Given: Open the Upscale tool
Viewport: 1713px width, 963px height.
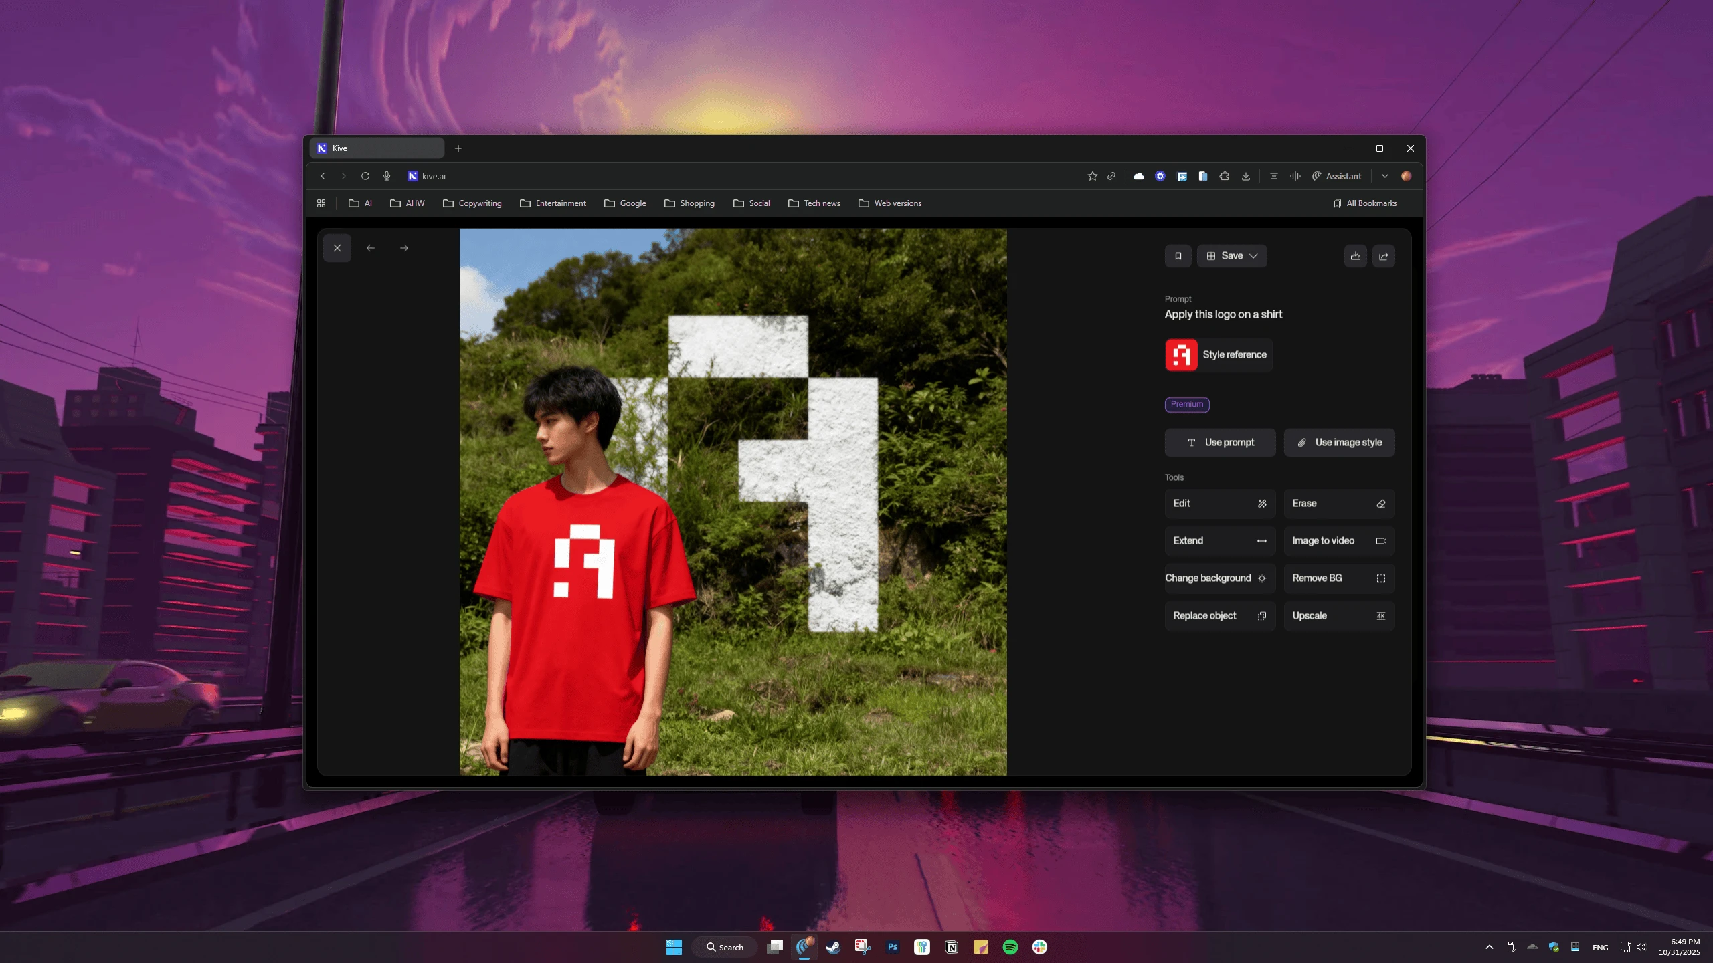Looking at the screenshot, I should pyautogui.click(x=1338, y=616).
